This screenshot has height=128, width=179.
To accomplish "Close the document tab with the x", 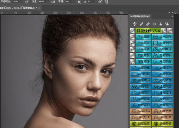I will click(39, 8).
